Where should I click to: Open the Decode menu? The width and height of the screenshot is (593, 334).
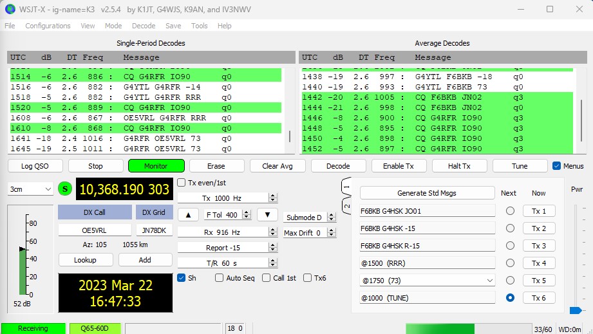(144, 26)
